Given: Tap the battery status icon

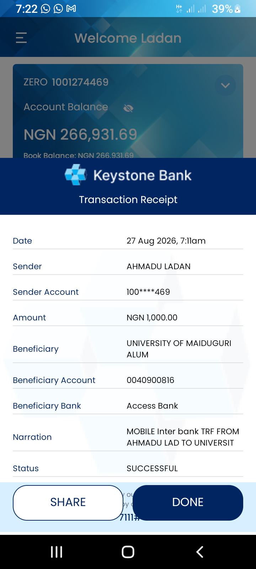Looking at the screenshot, I should (238, 9).
